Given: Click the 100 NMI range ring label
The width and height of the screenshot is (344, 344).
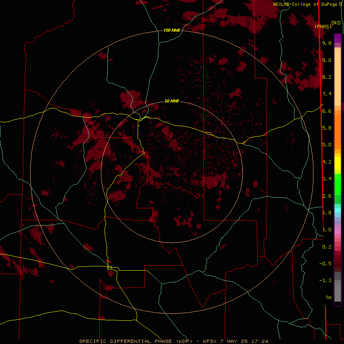Looking at the screenshot, I should [172, 30].
